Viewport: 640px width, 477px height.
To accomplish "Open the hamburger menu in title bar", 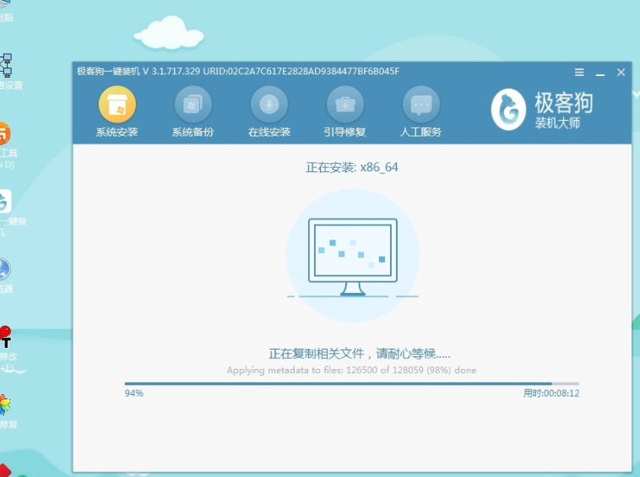I will [x=579, y=73].
